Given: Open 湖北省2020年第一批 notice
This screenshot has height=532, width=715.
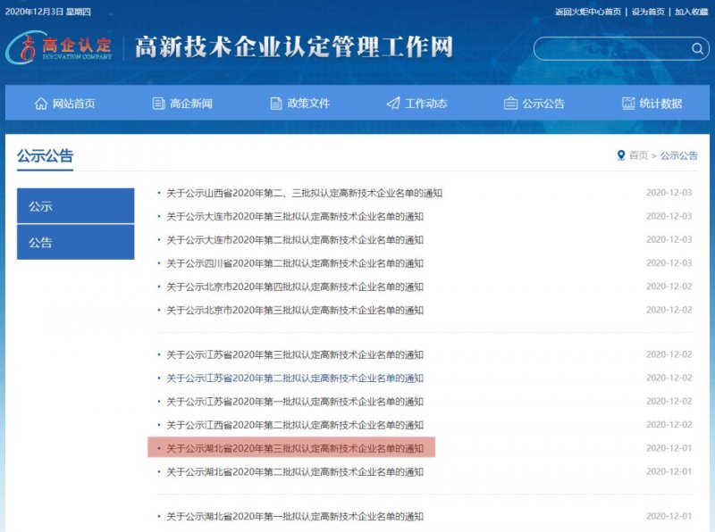Looking at the screenshot, I should [295, 517].
